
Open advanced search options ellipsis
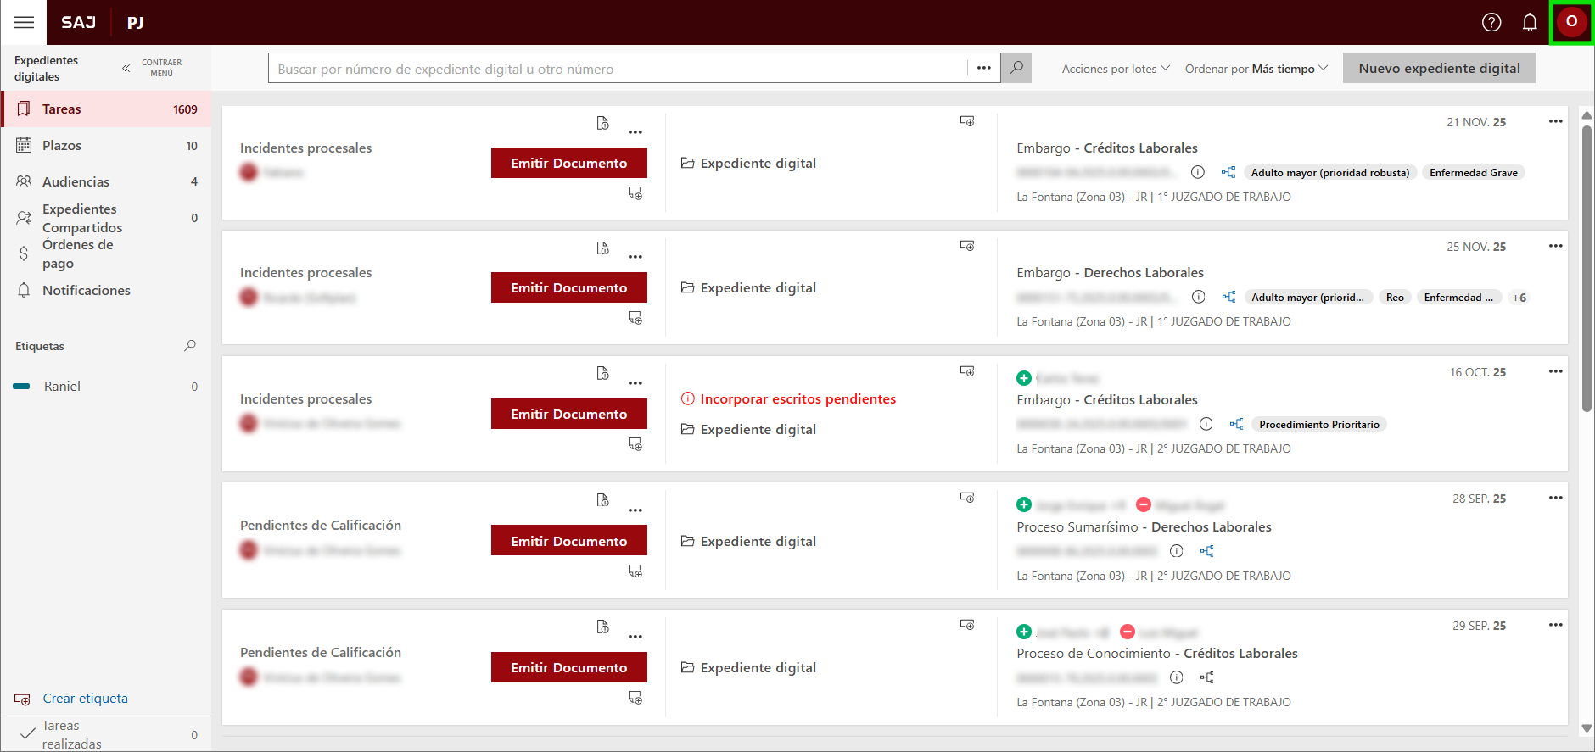click(983, 68)
